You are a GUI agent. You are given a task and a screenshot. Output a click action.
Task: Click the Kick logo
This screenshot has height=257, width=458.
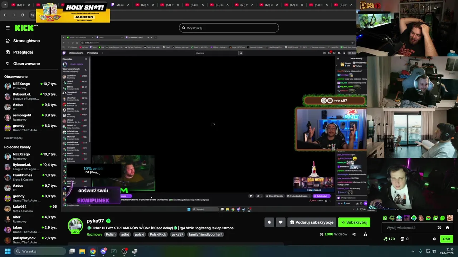coord(24,28)
